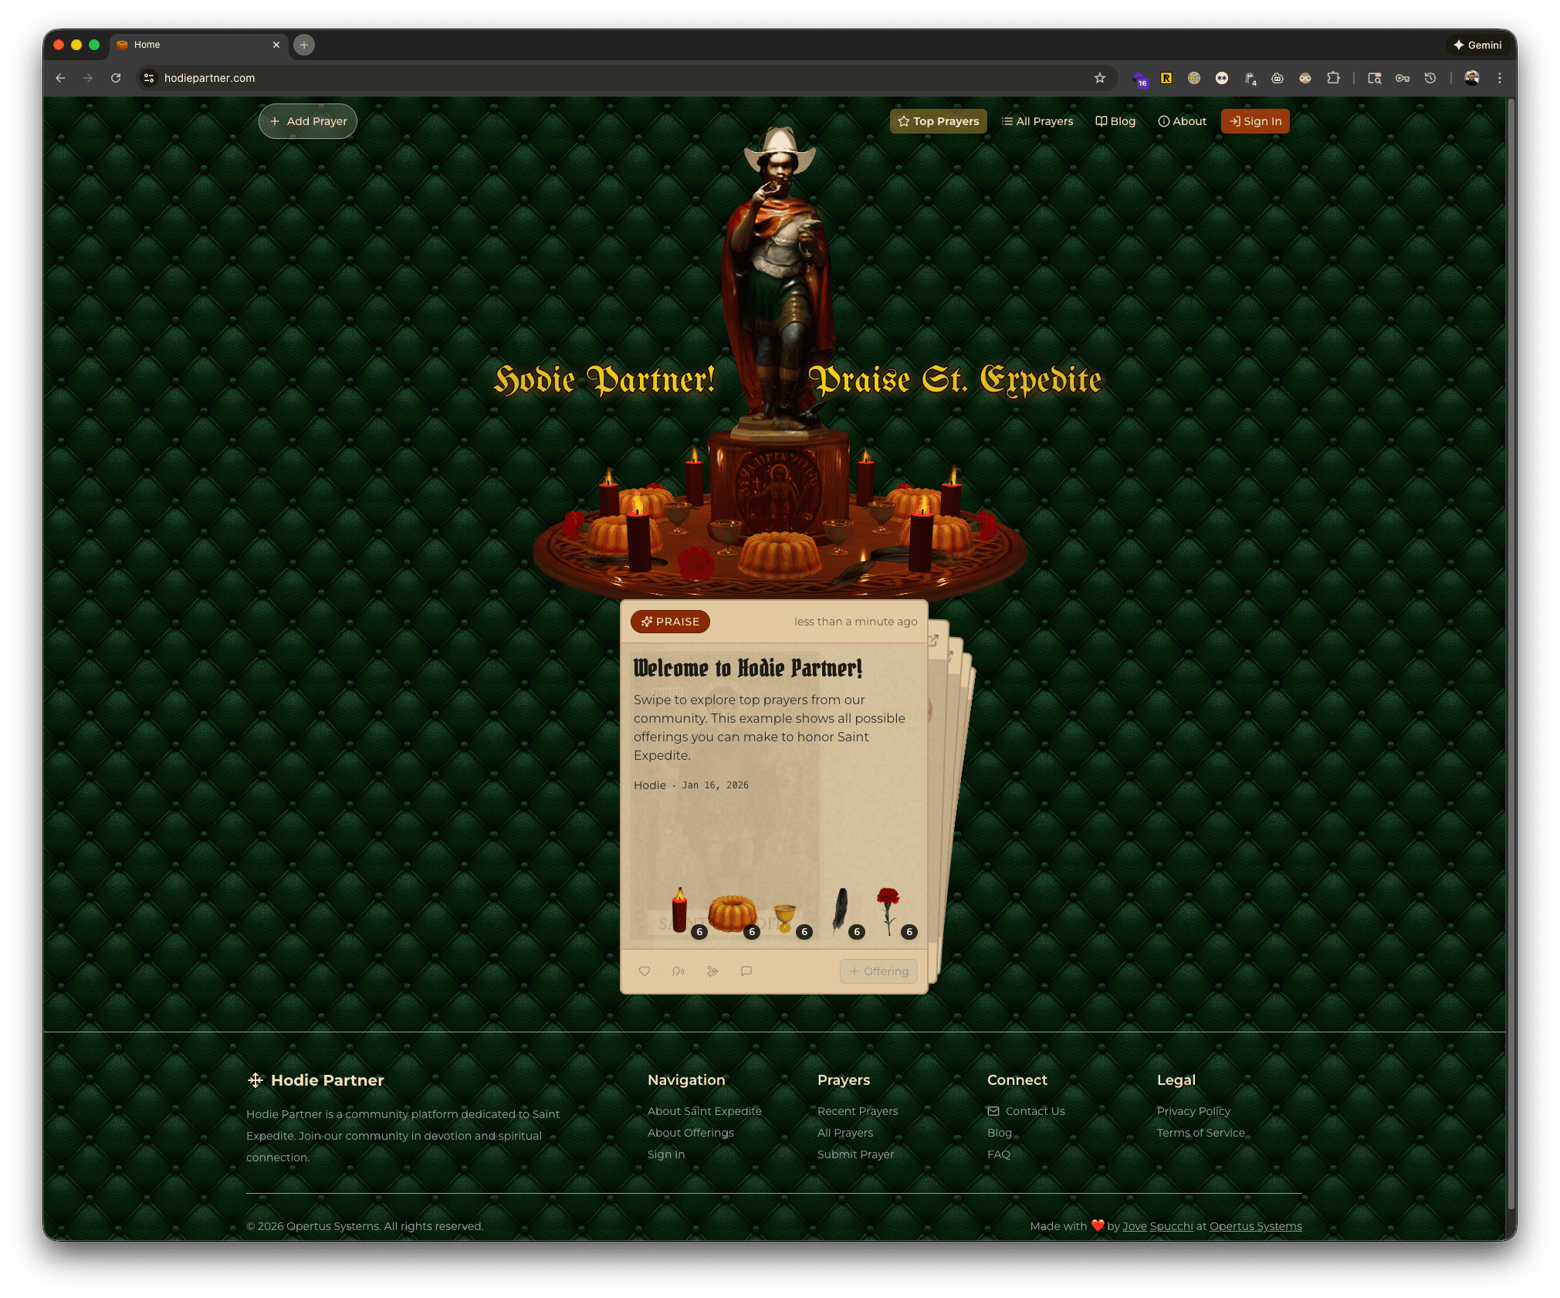
Task: Open the About nav item
Action: coord(1182,121)
